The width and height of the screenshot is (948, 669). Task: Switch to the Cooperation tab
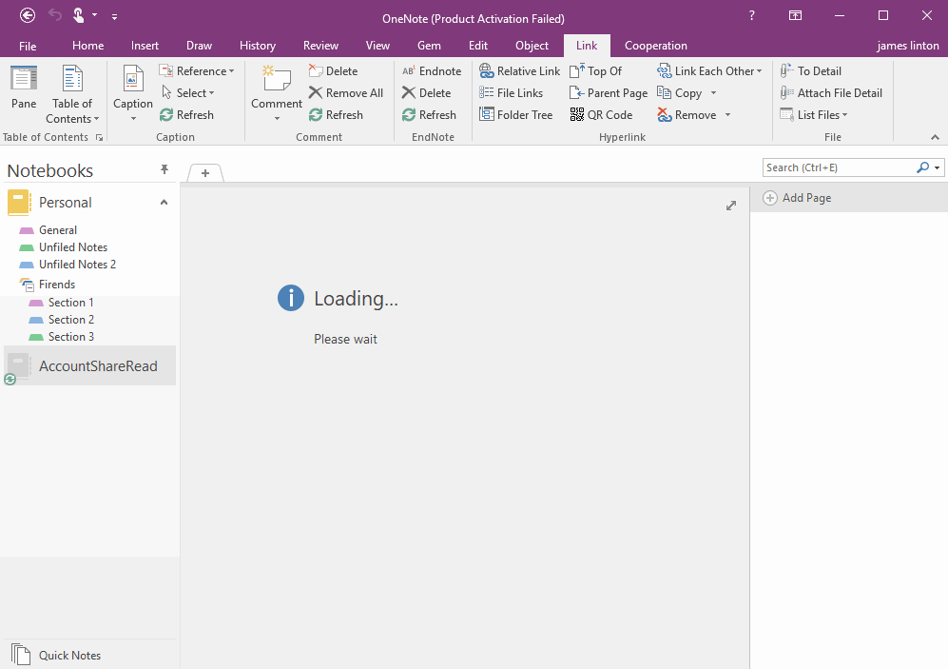tap(655, 45)
